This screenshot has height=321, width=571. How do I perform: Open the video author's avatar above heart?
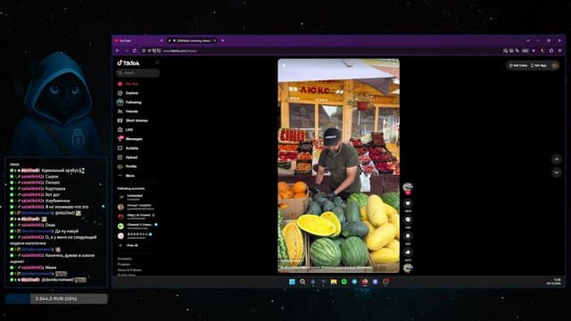click(x=408, y=187)
